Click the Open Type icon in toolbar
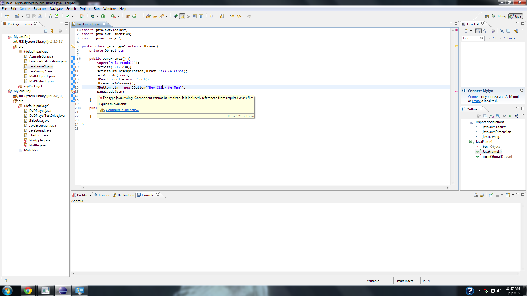 point(148,16)
